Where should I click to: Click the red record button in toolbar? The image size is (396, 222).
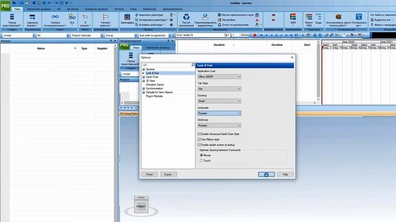[254, 35]
